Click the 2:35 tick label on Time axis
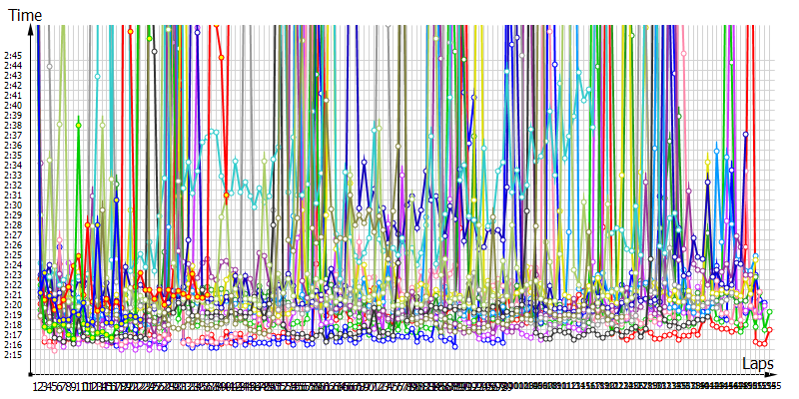 tap(12, 156)
